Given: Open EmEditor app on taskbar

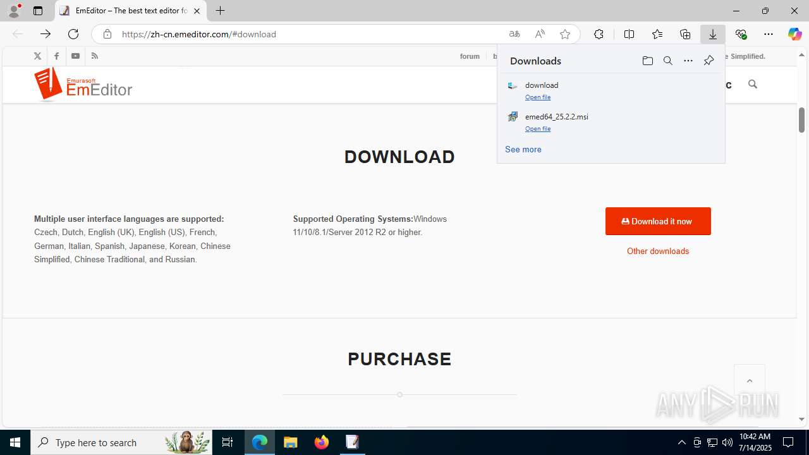Looking at the screenshot, I should (x=352, y=442).
